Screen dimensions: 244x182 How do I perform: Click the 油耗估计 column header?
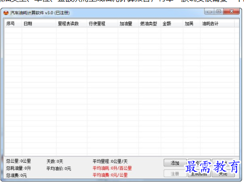[217, 24]
